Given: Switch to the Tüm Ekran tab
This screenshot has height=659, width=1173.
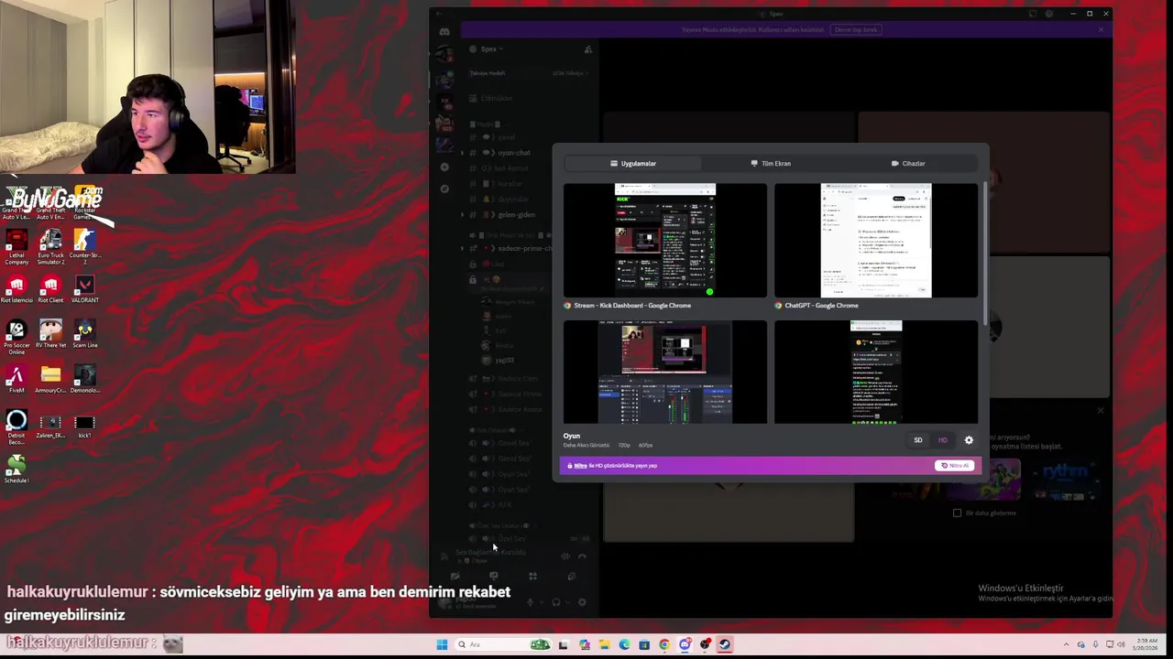Looking at the screenshot, I should pyautogui.click(x=770, y=163).
